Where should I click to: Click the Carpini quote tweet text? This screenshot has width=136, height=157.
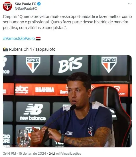pyautogui.click(x=67, y=22)
